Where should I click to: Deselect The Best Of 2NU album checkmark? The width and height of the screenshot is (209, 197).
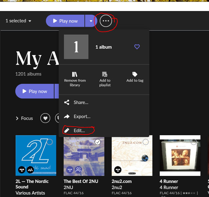pos(98,142)
